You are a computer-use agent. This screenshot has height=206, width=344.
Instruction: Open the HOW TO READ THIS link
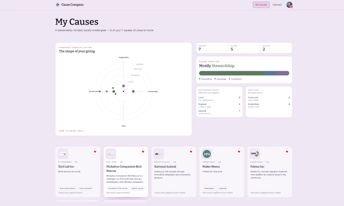point(72,131)
